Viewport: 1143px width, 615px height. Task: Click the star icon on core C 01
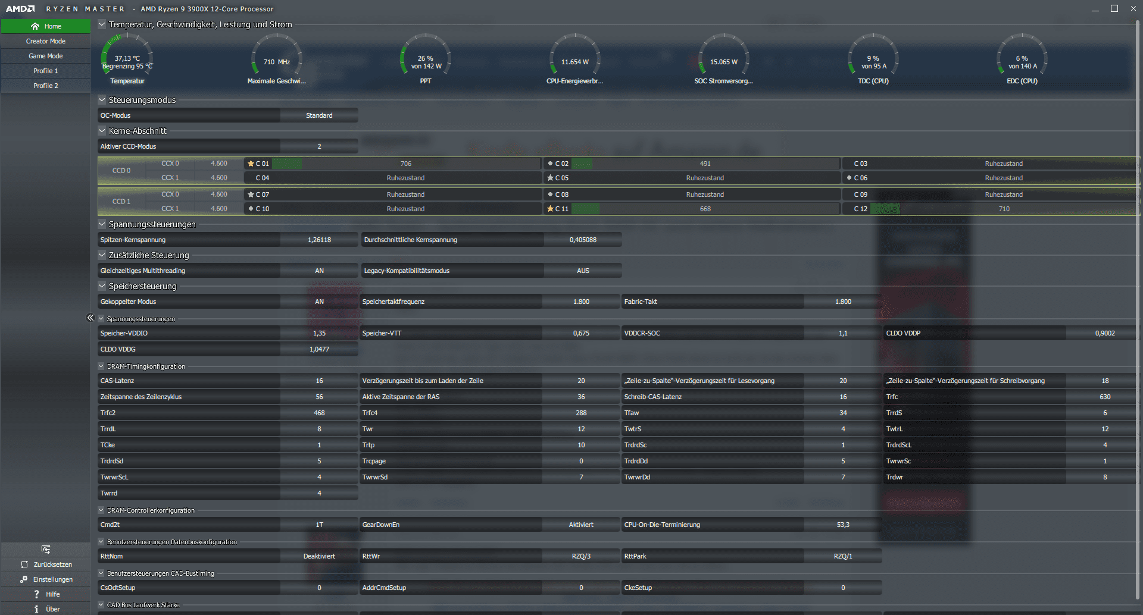pos(251,164)
